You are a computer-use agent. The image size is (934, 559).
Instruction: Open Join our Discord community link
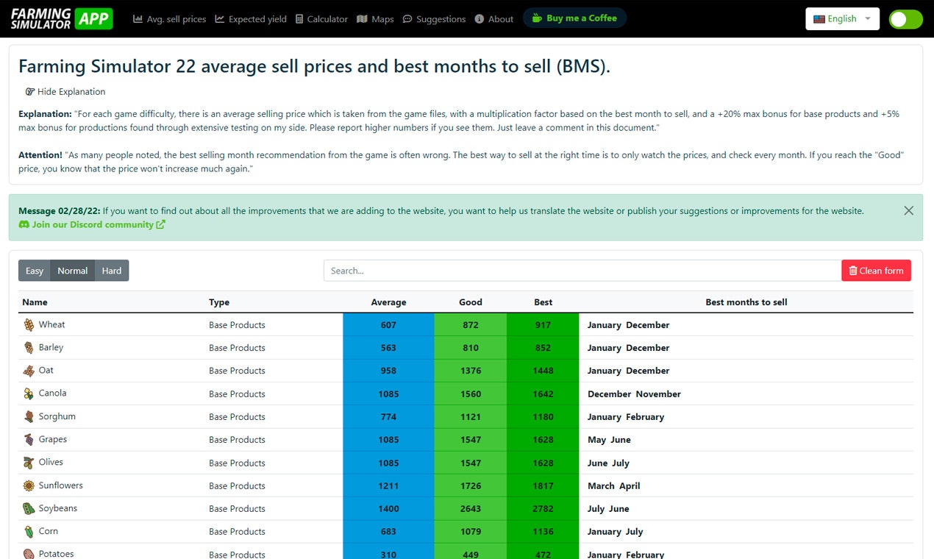pos(92,225)
